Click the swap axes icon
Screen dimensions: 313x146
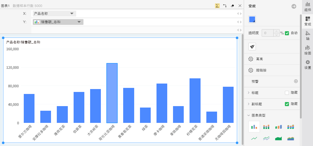225,6
